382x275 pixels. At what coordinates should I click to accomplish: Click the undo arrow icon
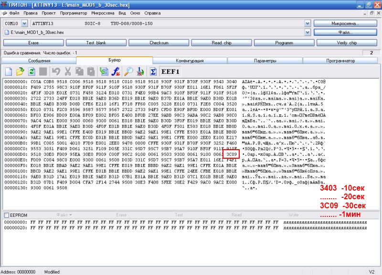56,71
